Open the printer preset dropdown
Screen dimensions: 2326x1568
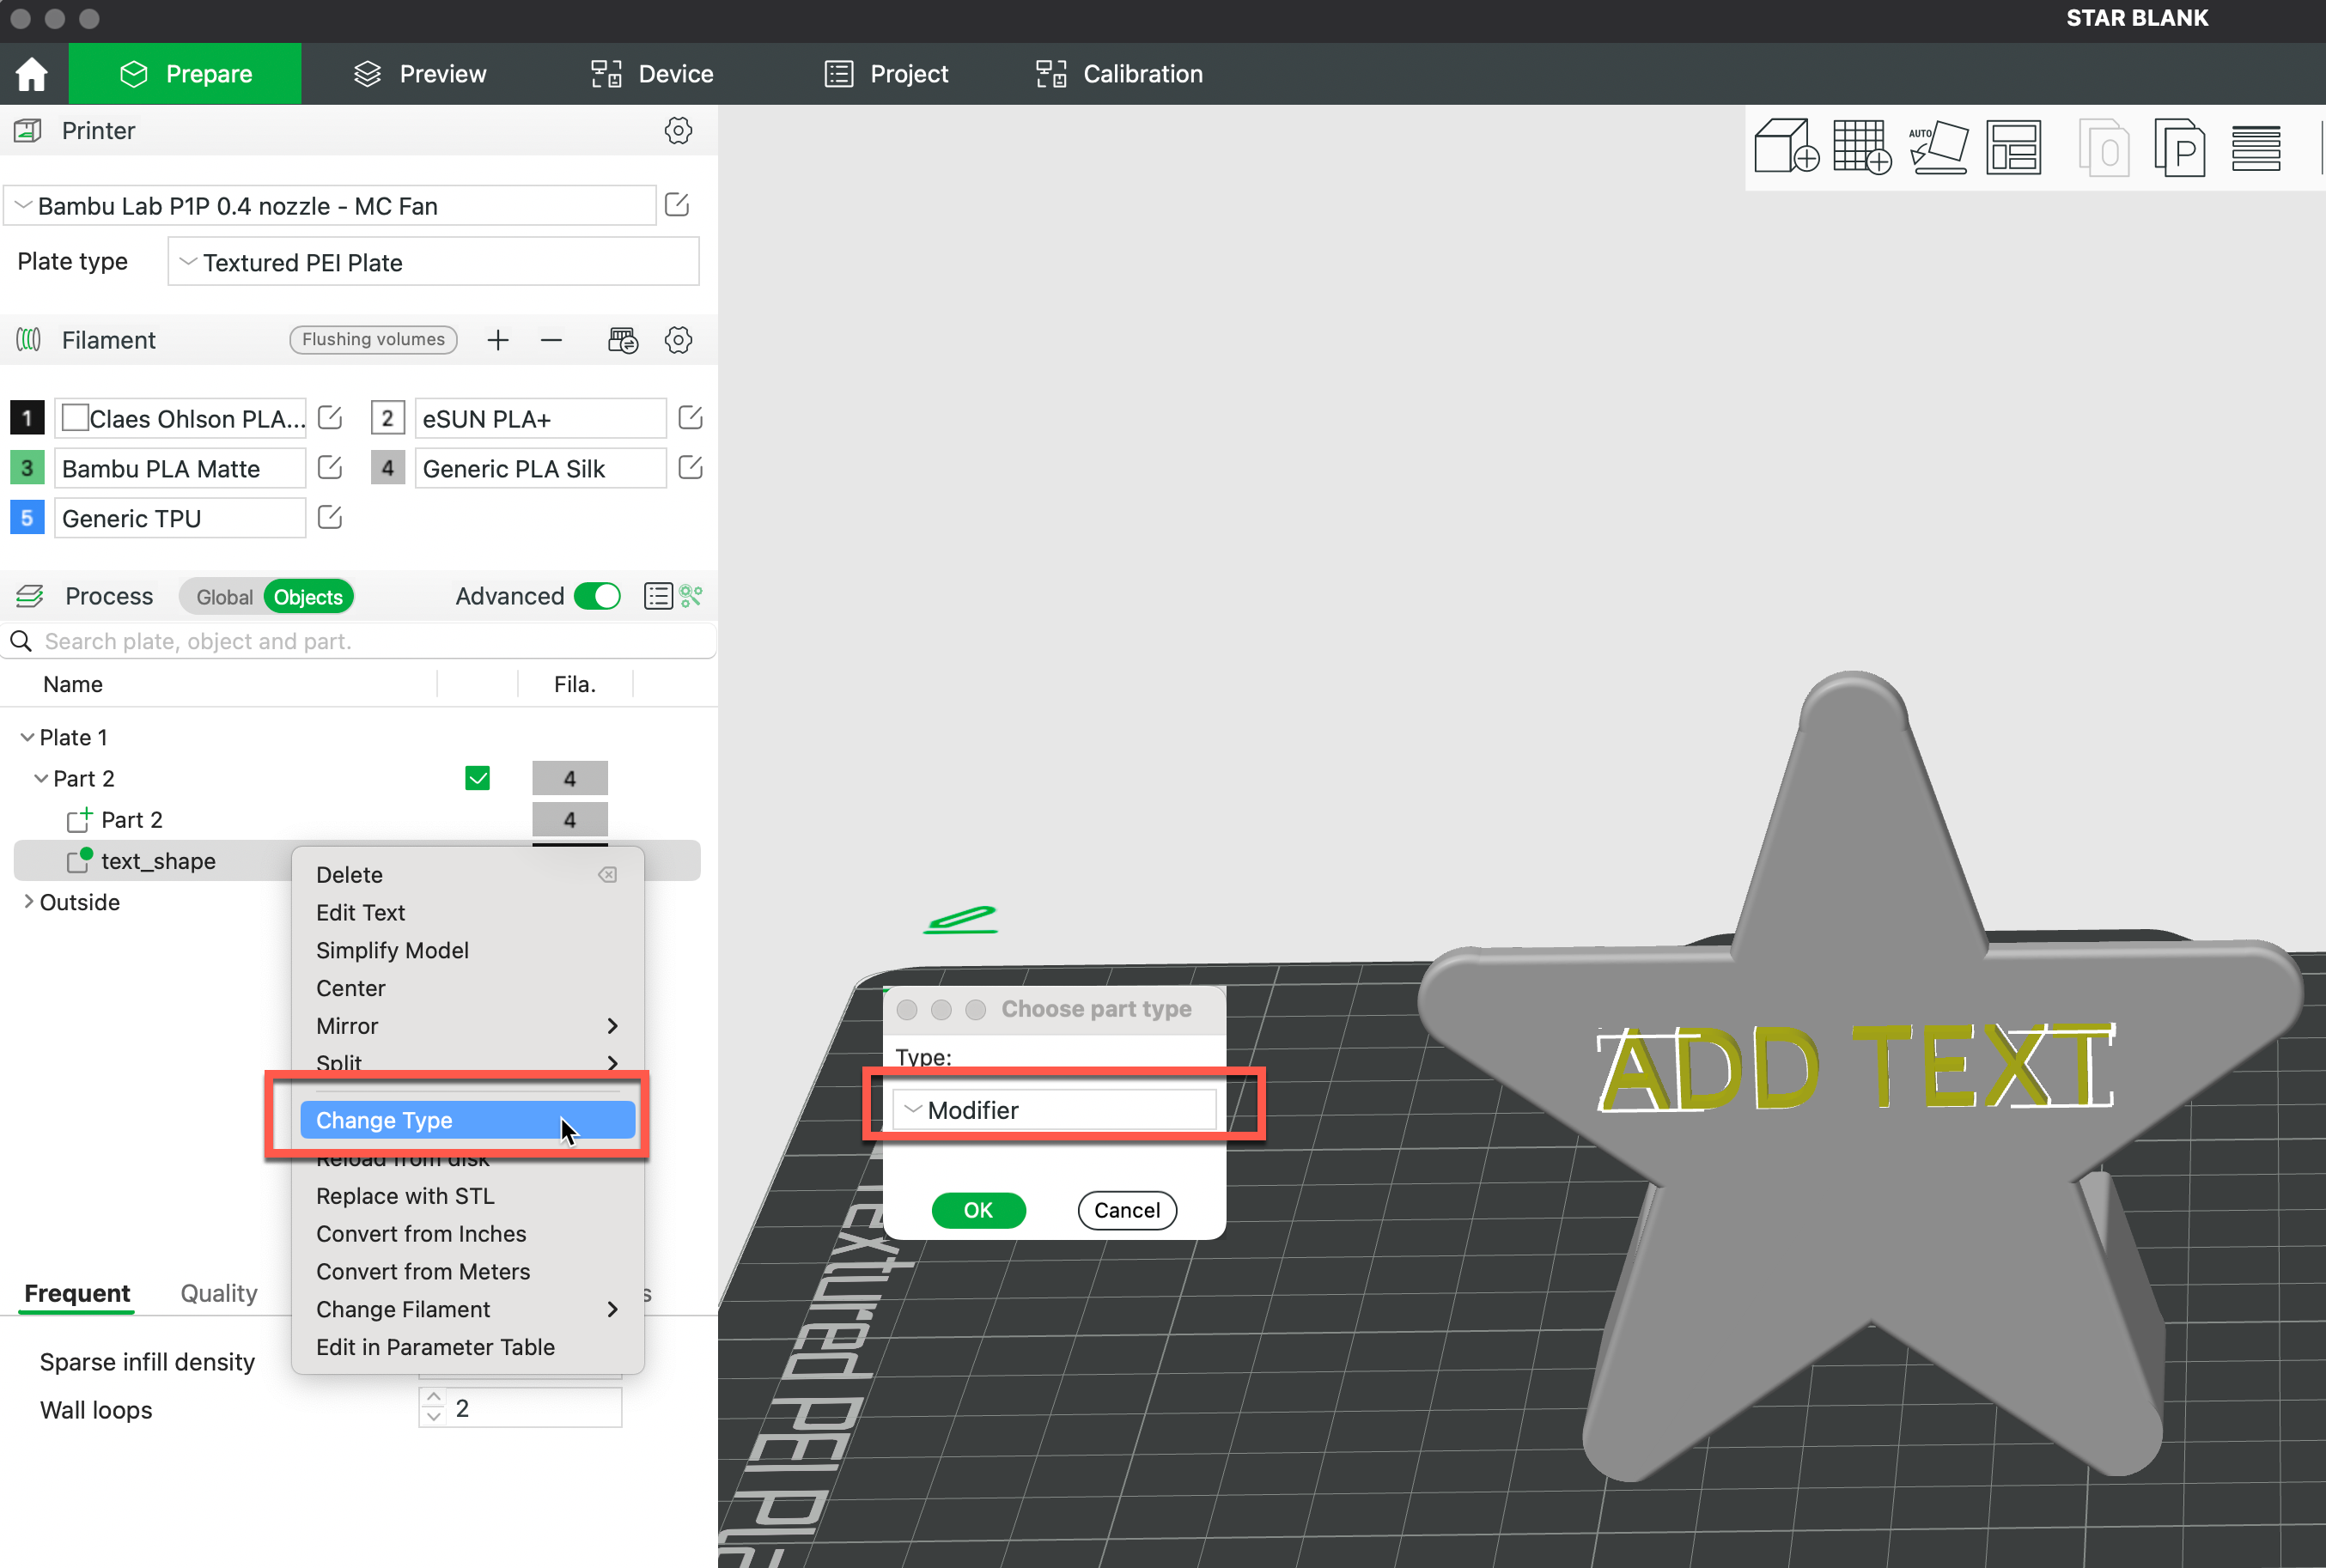[x=330, y=206]
